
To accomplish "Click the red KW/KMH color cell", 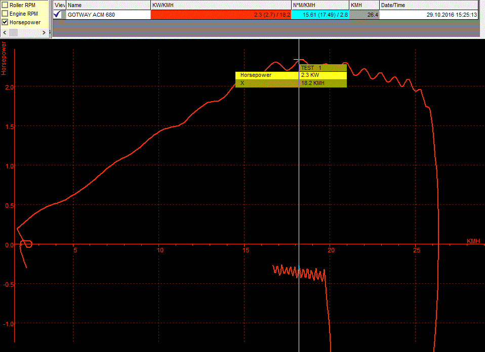I will tap(221, 15).
